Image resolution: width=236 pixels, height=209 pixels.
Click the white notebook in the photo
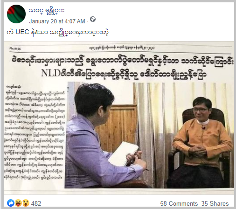click(x=124, y=153)
